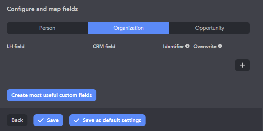
Task: Click the LH field column header
Action: 16,46
